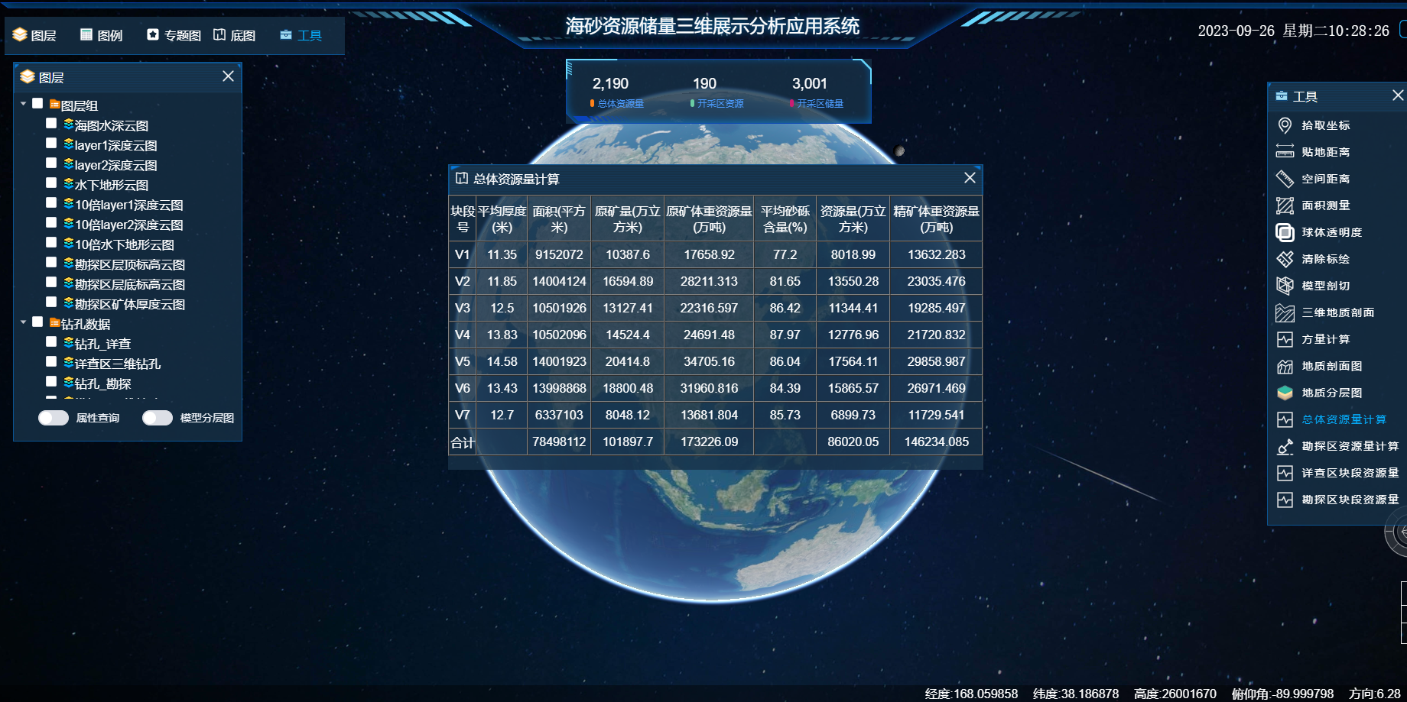Click the 三维地质剖面 icon
The image size is (1407, 702).
1285,312
